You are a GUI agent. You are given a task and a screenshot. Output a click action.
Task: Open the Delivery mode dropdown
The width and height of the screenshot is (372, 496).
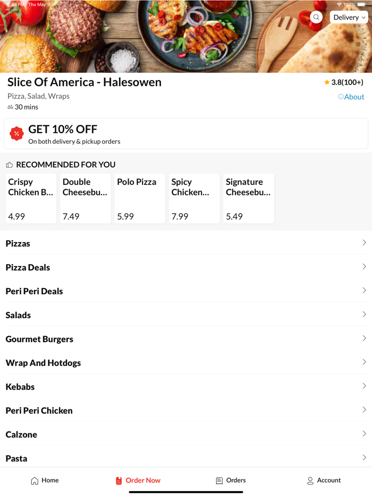pos(349,17)
